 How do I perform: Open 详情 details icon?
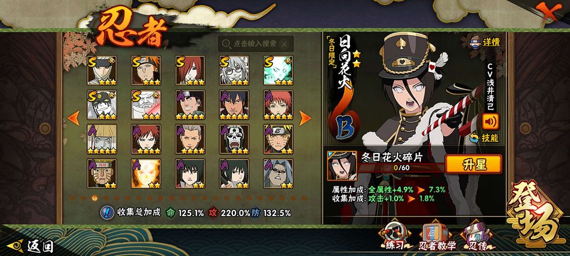click(485, 42)
